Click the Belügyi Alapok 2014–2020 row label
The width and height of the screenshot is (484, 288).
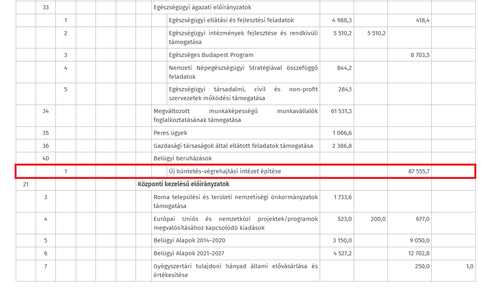pos(189,240)
